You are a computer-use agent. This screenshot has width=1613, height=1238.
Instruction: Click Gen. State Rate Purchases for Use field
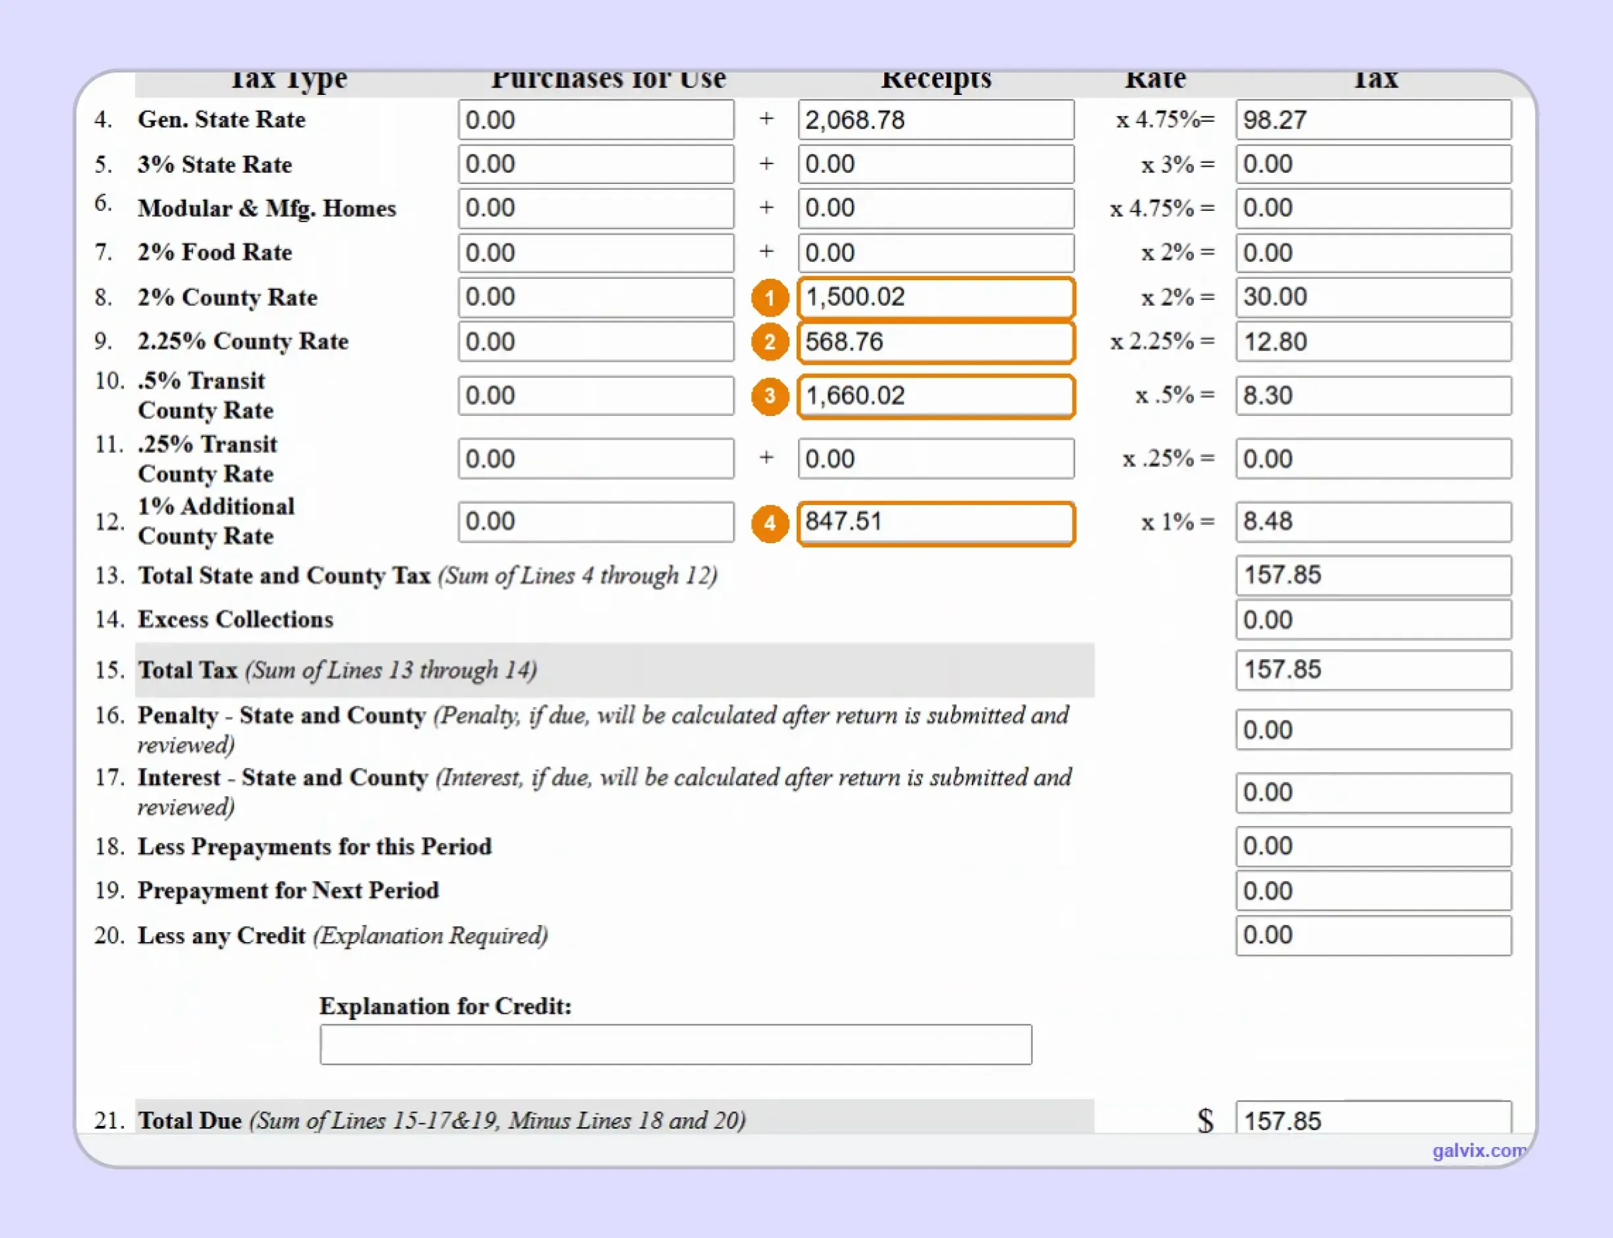[596, 119]
